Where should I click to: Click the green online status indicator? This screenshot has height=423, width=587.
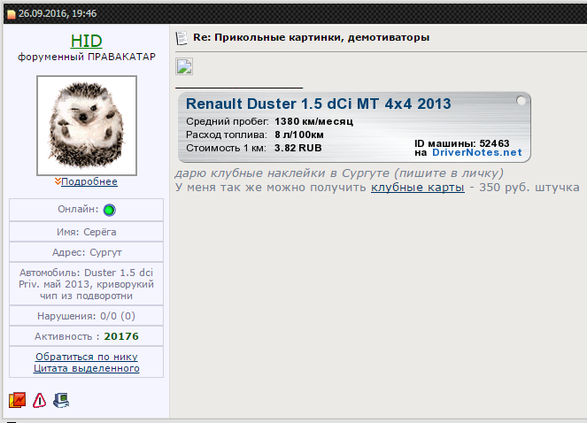click(109, 210)
